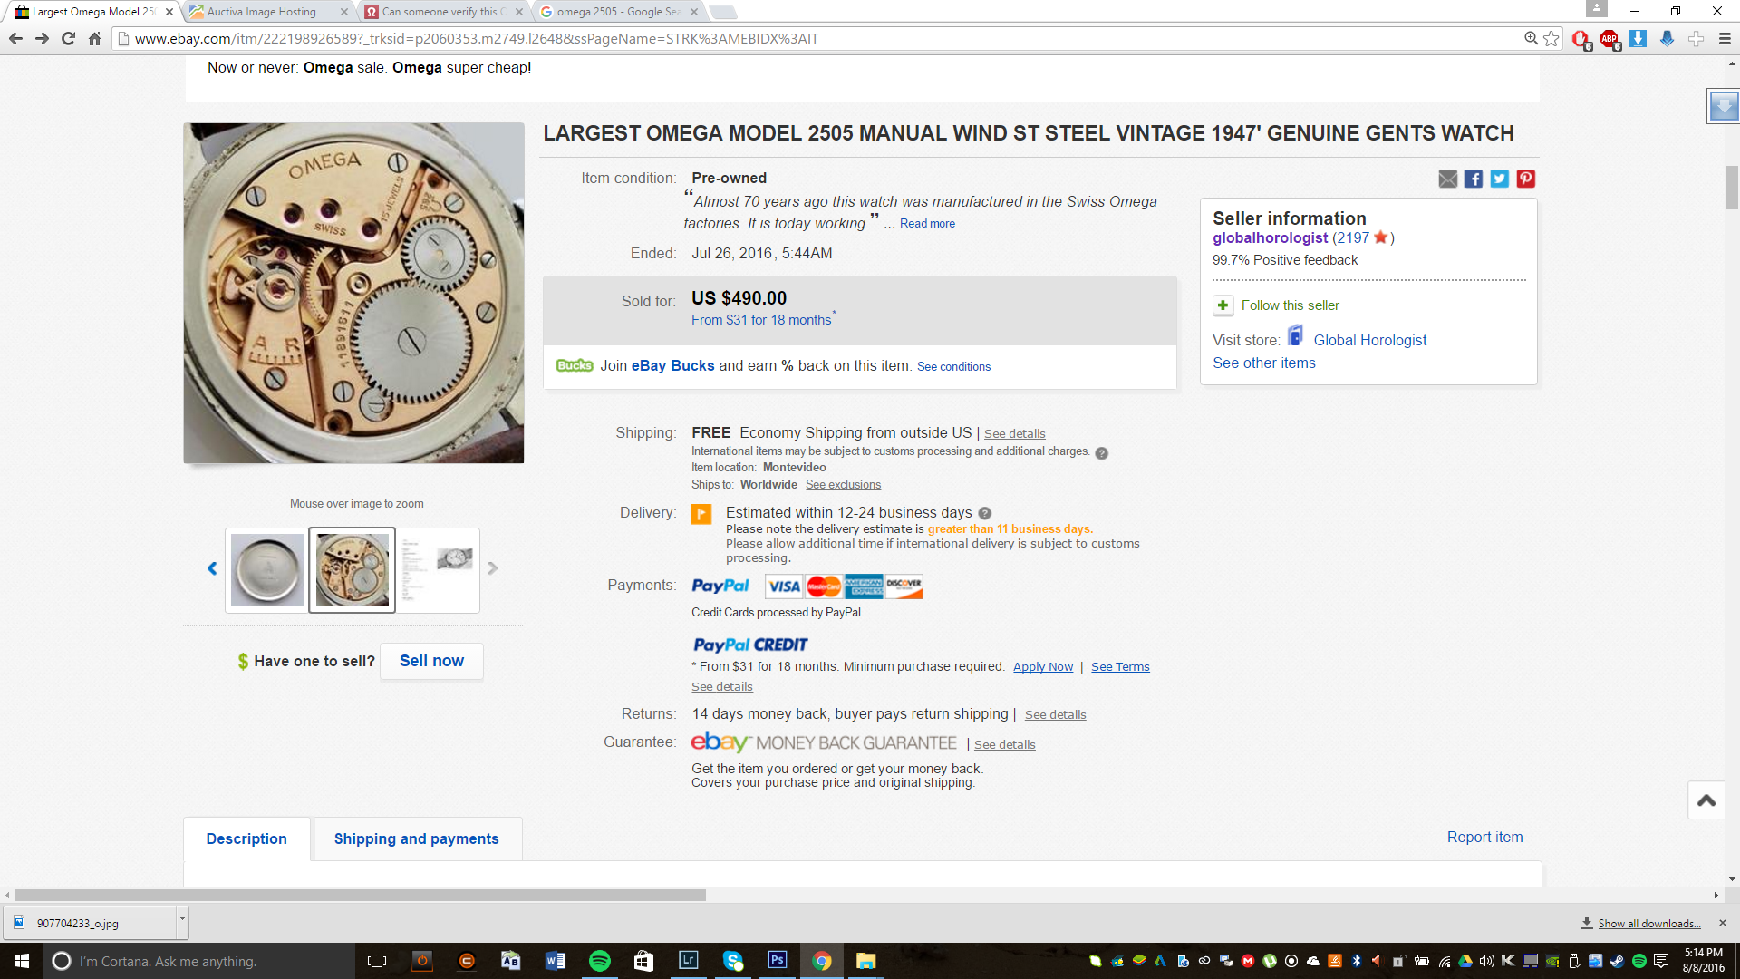Open seller globalhorologist profile link

pyautogui.click(x=1271, y=237)
